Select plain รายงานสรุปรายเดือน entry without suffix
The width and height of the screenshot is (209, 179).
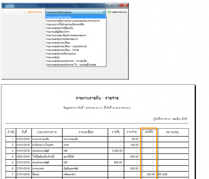(76, 43)
